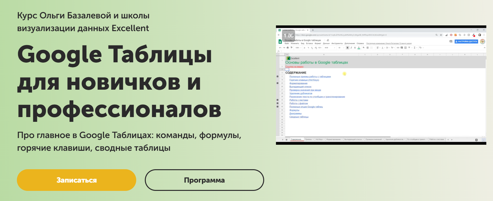Open comment history icon beside share button
The height and width of the screenshot is (201, 493).
[451, 41]
